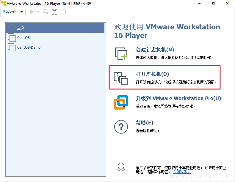Click the license ribbon badge icon
The height and width of the screenshot is (182, 235).
pyautogui.click(x=121, y=167)
